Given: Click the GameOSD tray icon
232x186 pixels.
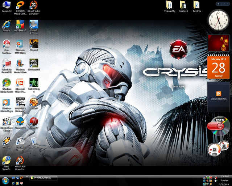Looking at the screenshot, I should click(204, 181).
